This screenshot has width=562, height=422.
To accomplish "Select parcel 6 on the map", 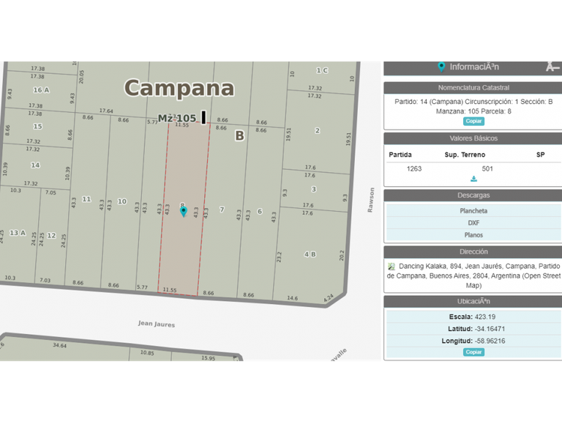I will click(260, 211).
